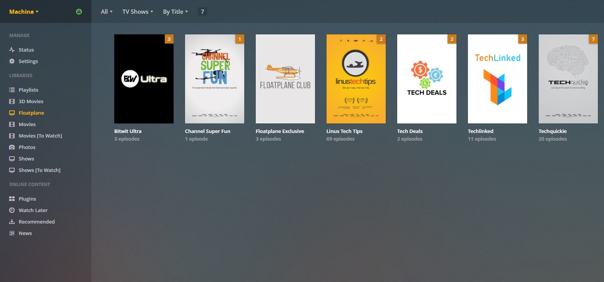The height and width of the screenshot is (282, 604).
Task: Click the item count badge 7
Action: tap(203, 12)
